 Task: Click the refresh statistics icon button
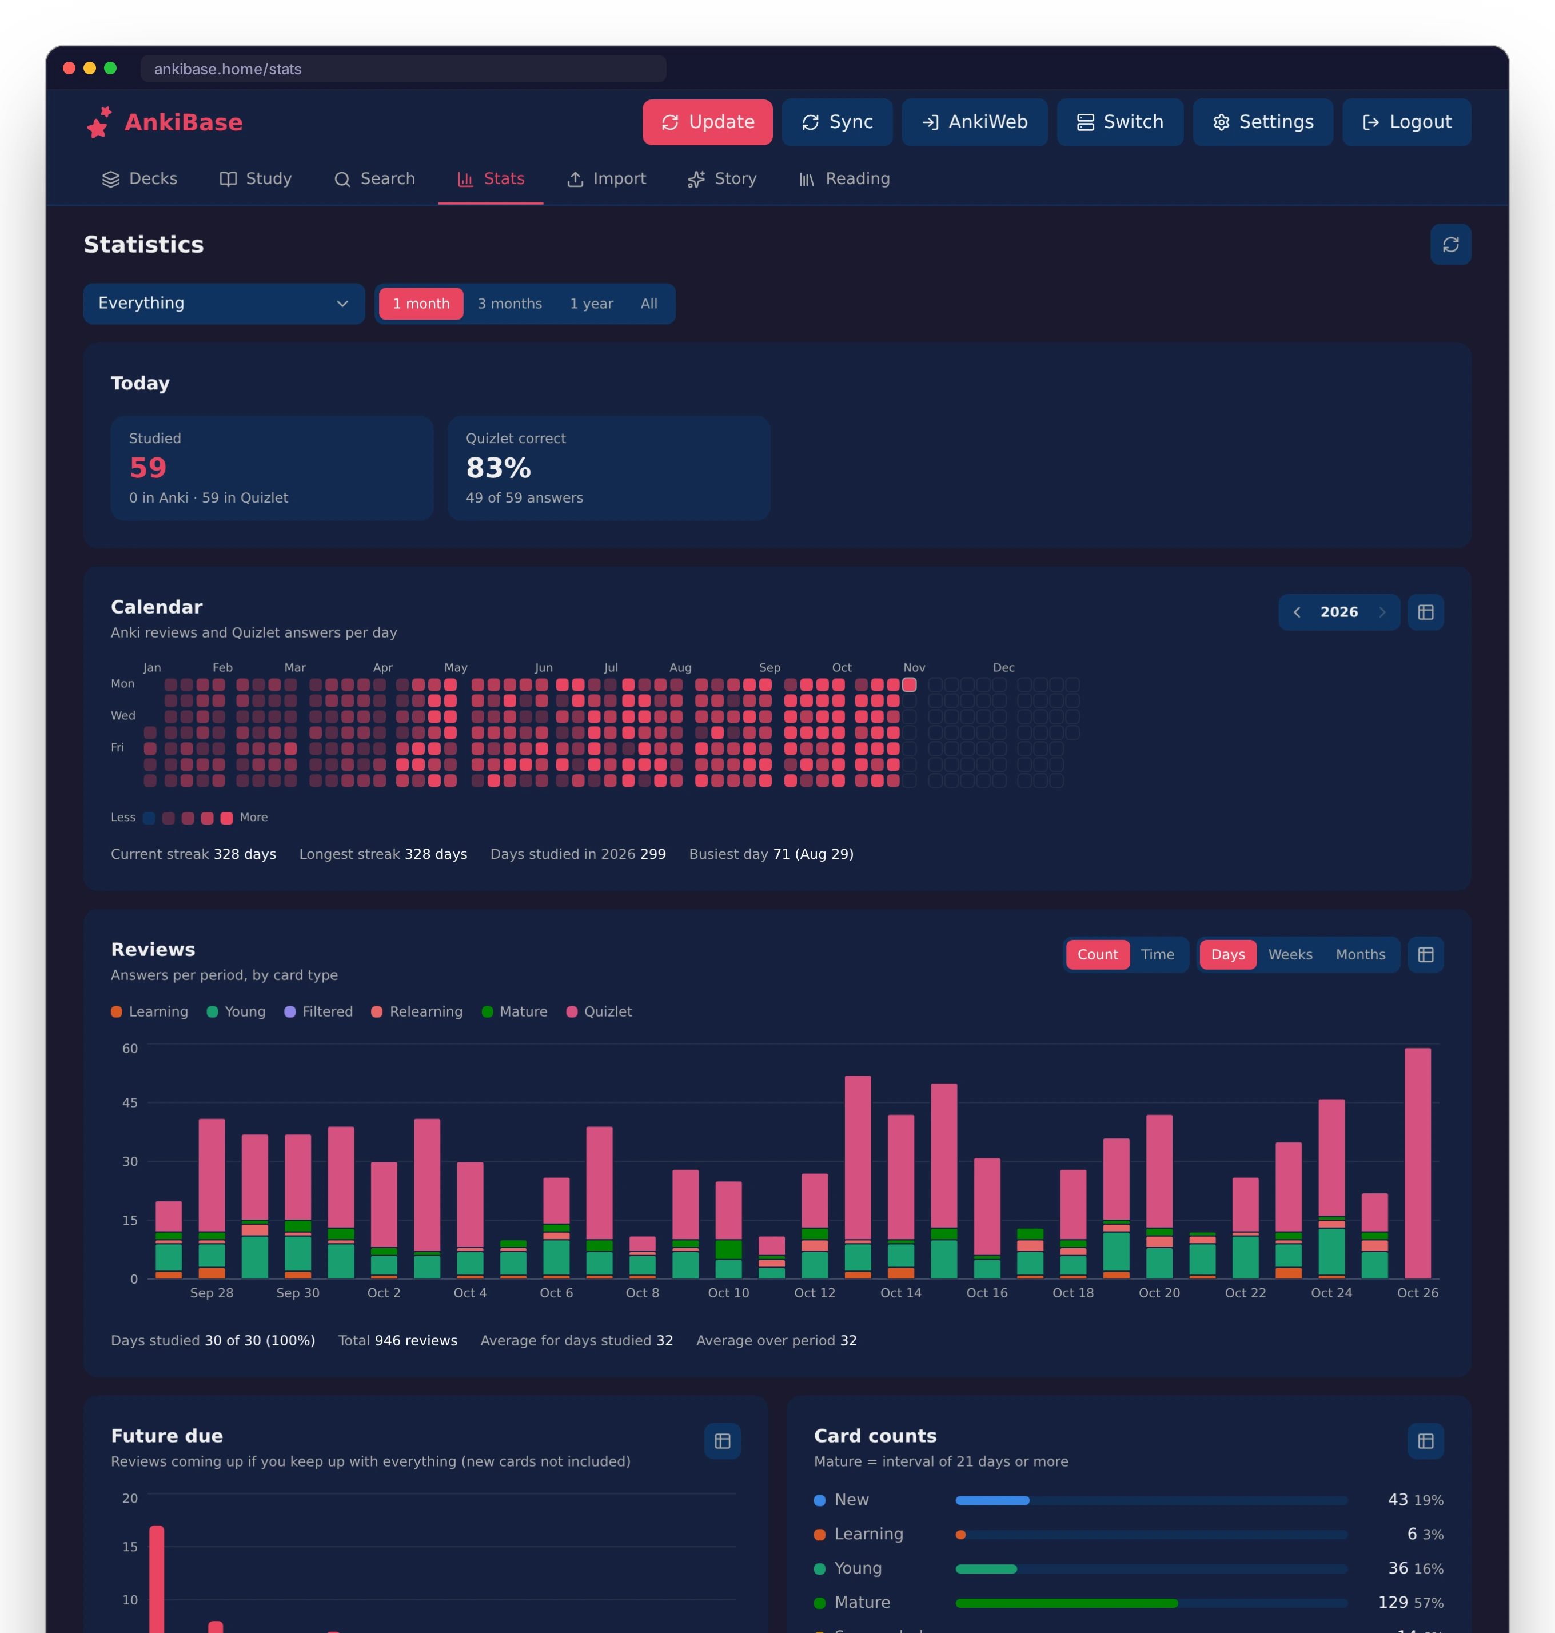[1450, 245]
